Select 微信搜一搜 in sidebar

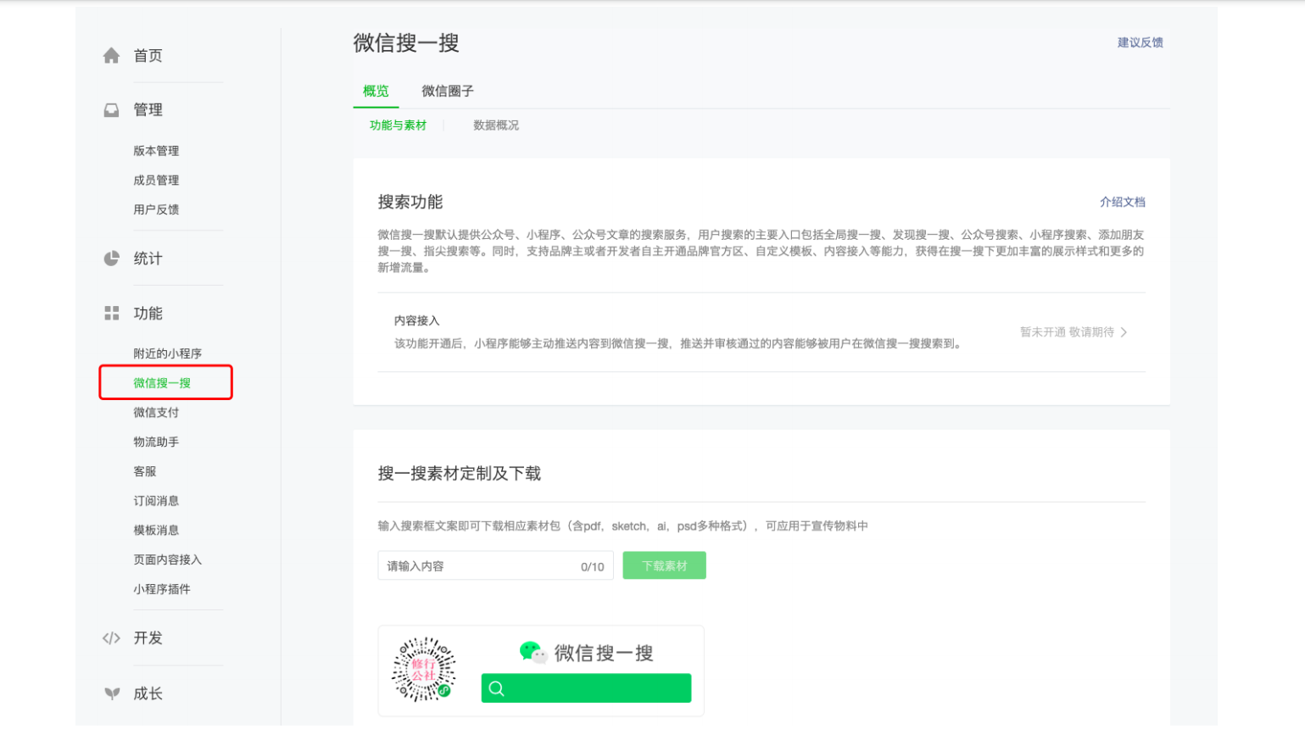point(162,383)
